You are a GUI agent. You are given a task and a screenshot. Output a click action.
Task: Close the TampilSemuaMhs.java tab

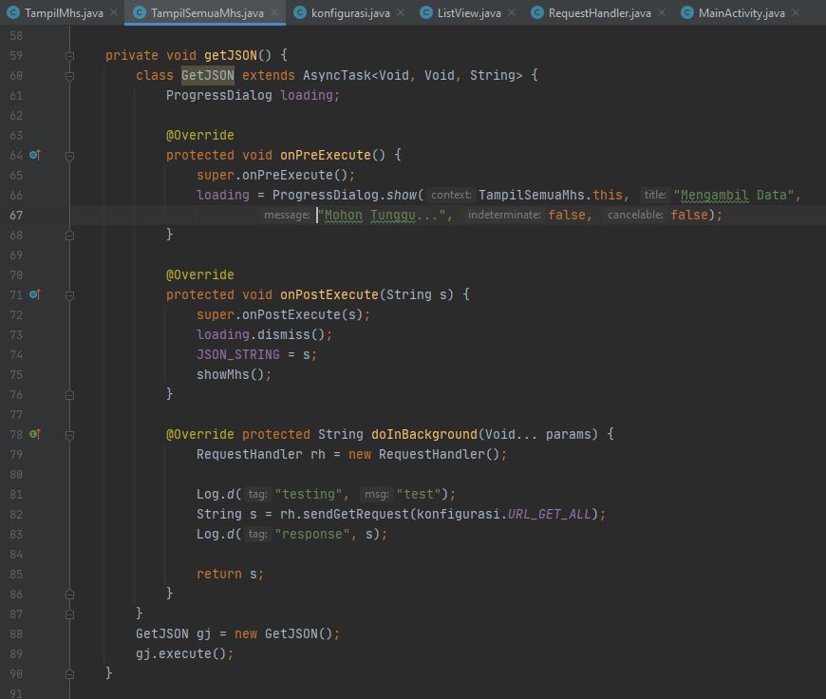tap(274, 12)
